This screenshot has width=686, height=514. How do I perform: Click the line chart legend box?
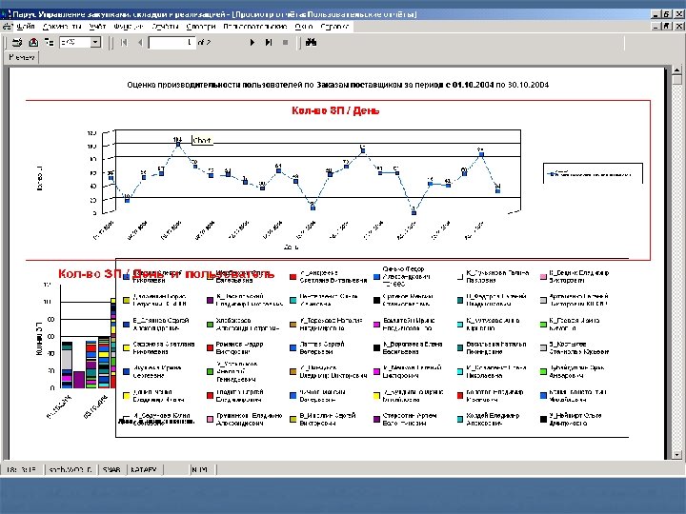click(593, 173)
